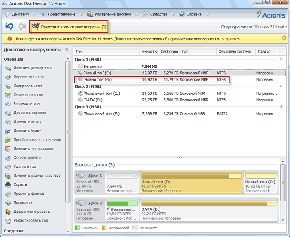Screen dimensions: 290x237
Task: Select 'Новый том' (E:) row
Action: coord(180,73)
